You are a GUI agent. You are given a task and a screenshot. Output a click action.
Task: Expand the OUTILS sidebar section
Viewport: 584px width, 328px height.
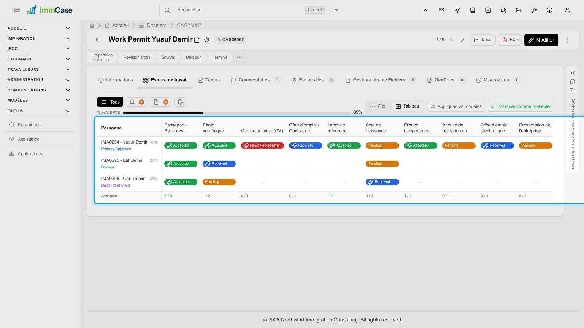point(39,111)
